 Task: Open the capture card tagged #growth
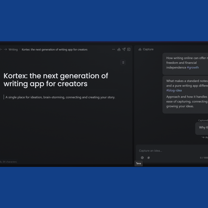(x=185, y=64)
